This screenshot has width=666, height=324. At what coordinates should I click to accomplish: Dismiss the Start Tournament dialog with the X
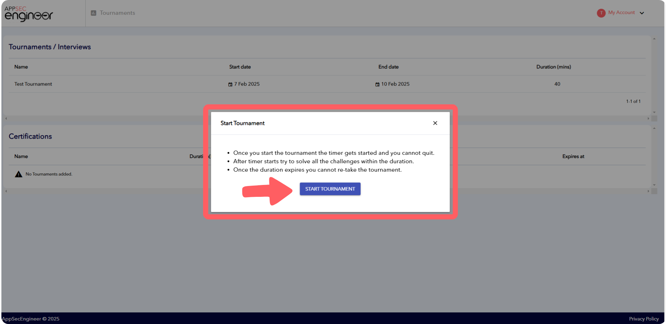(x=435, y=123)
